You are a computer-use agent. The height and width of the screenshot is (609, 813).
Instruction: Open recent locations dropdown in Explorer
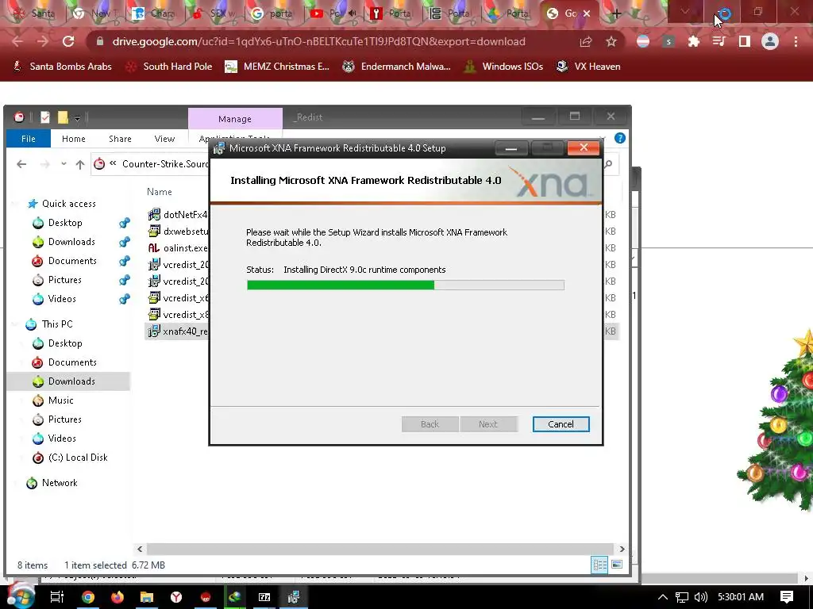tap(64, 164)
